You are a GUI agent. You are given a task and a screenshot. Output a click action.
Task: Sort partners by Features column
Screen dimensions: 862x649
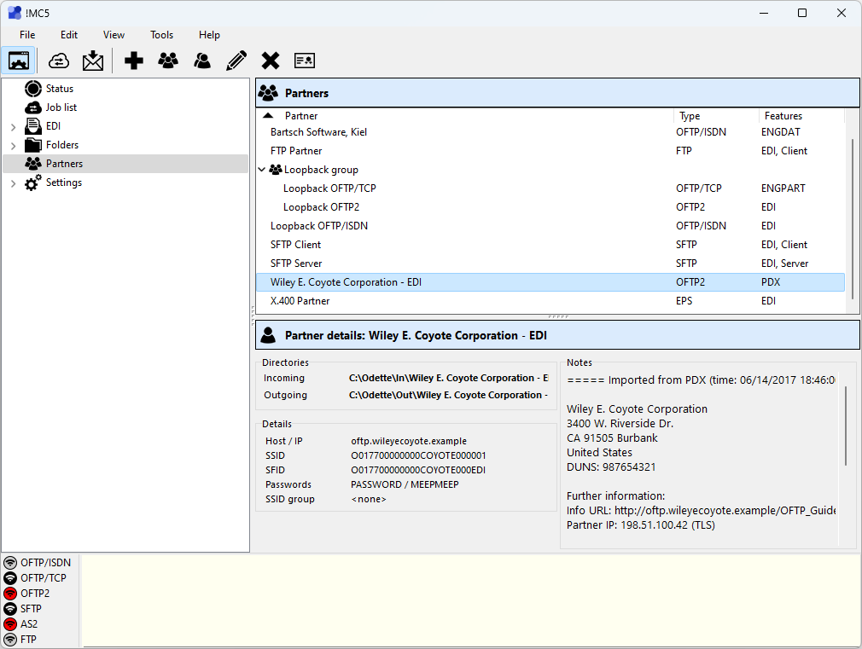801,116
